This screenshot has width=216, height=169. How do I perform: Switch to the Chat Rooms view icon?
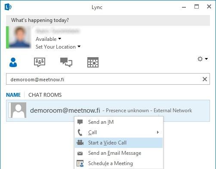[40, 62]
